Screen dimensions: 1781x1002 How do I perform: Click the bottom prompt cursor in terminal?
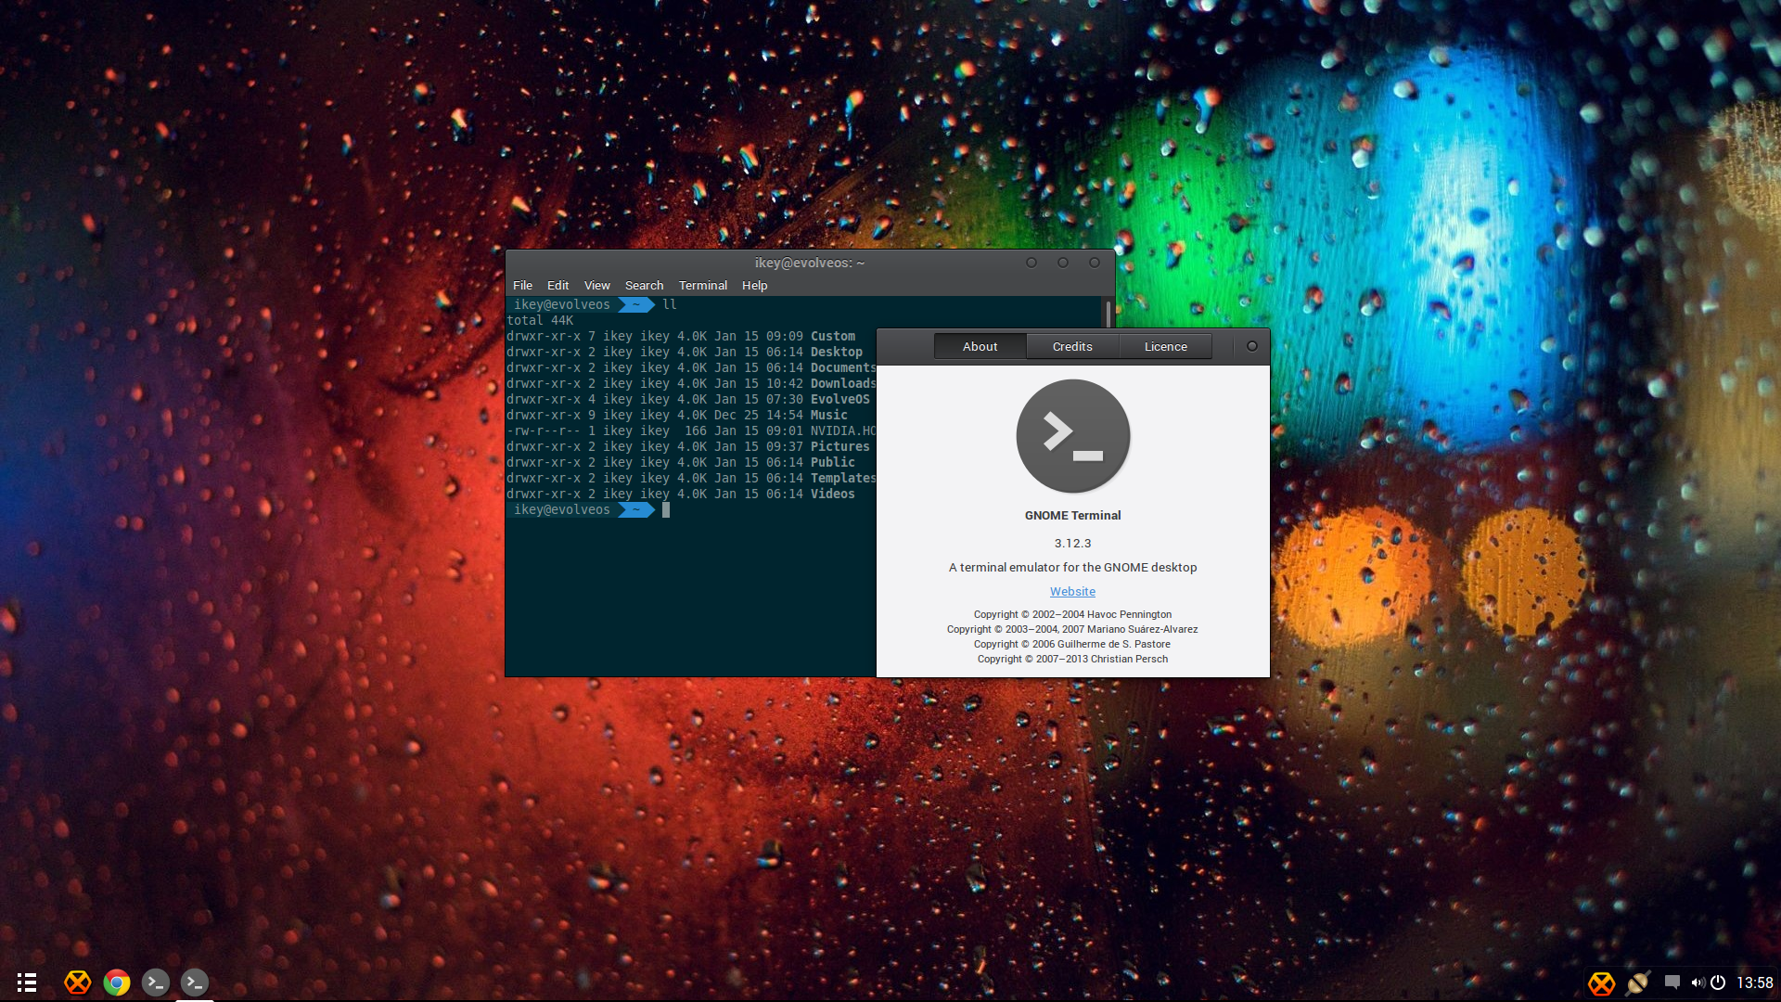click(666, 509)
